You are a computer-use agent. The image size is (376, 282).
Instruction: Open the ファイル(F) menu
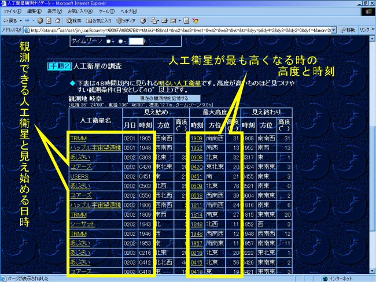[x=12, y=11]
